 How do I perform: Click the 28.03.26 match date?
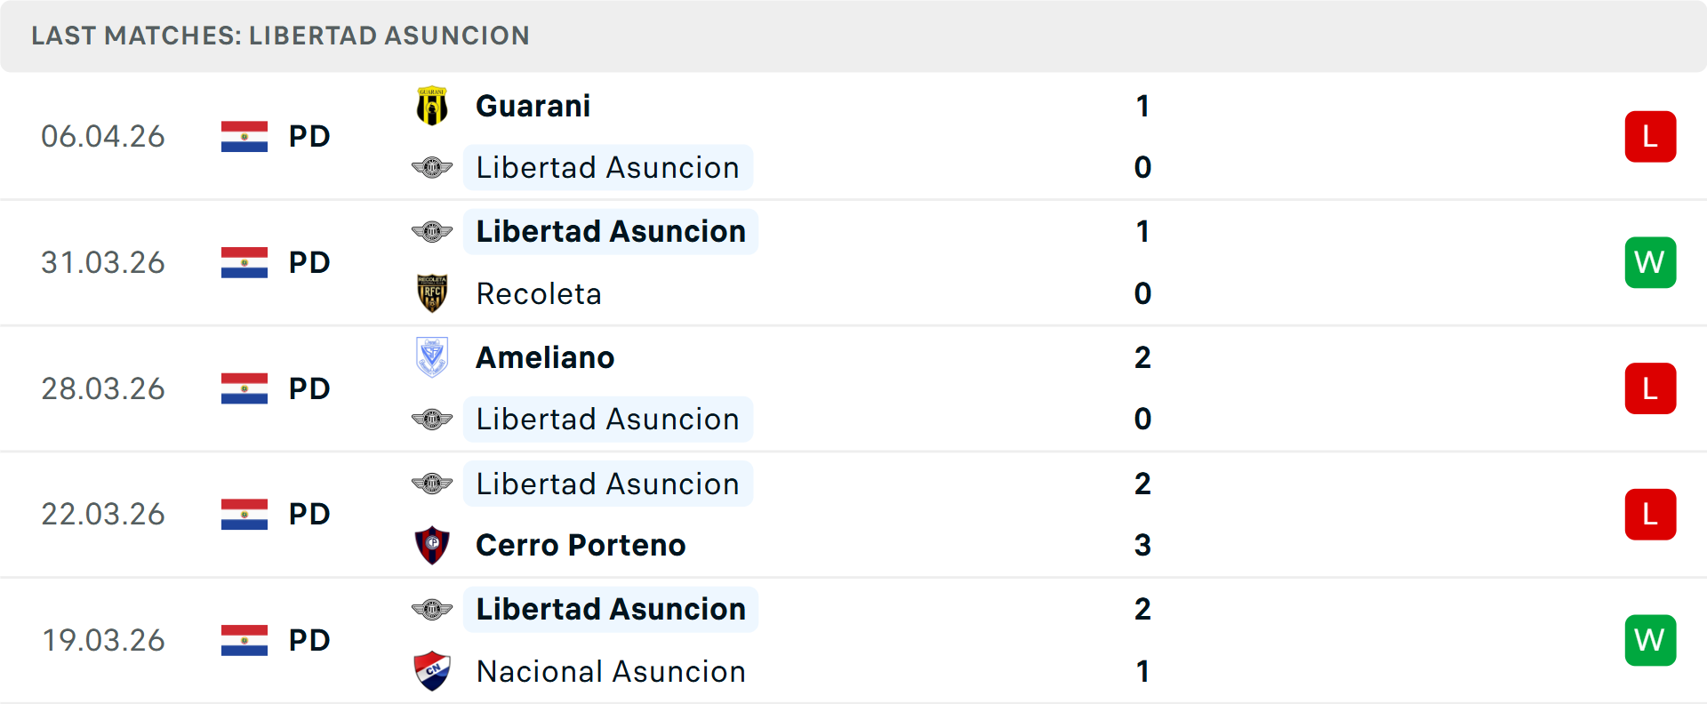[x=103, y=388]
